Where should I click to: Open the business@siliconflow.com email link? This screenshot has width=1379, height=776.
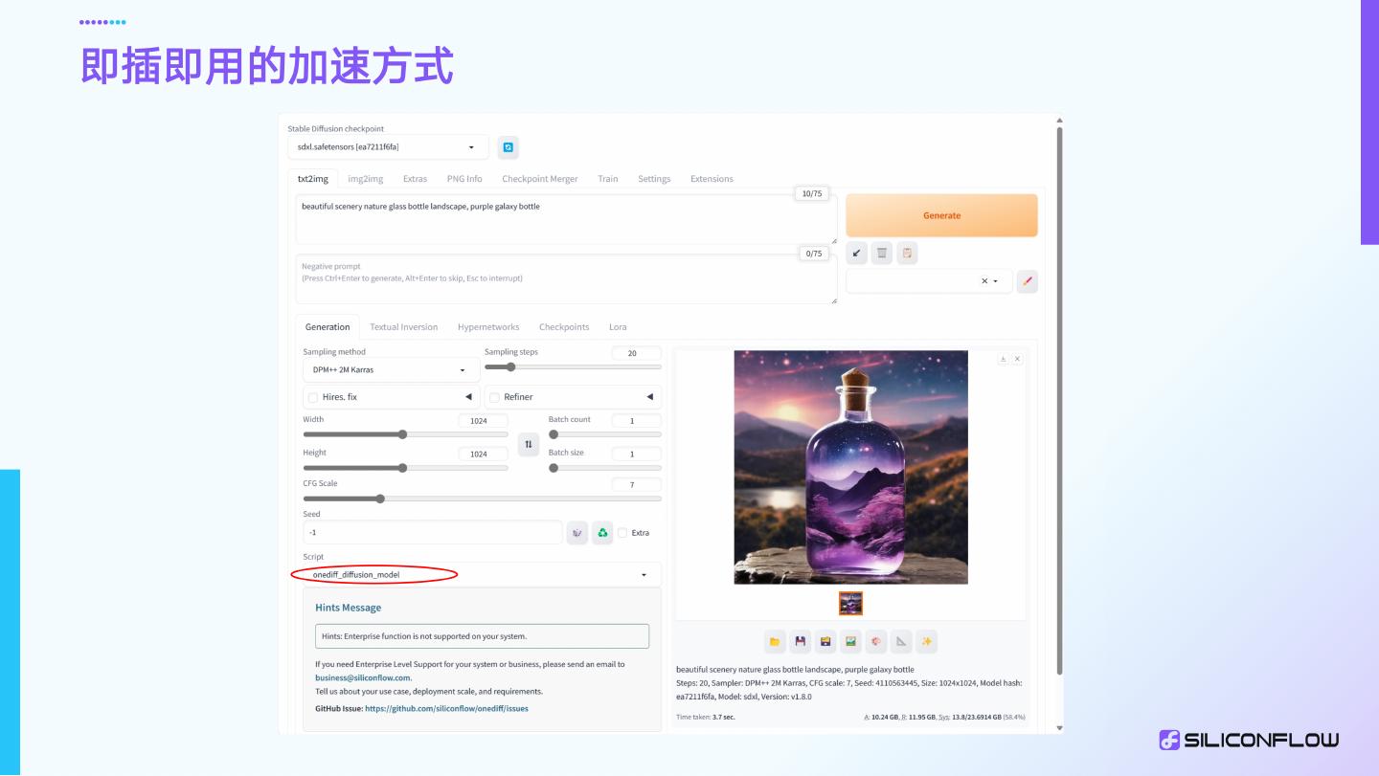(x=363, y=677)
